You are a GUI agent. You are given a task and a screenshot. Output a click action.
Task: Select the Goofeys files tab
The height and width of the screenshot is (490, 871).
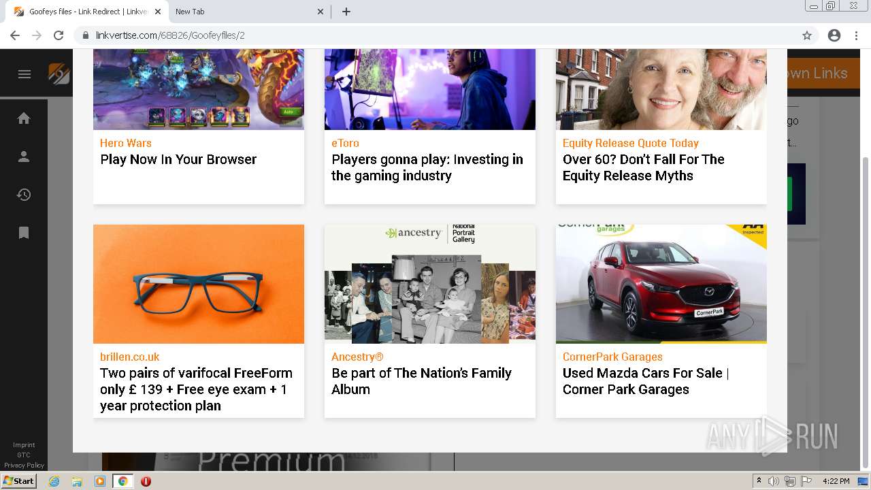(x=87, y=12)
